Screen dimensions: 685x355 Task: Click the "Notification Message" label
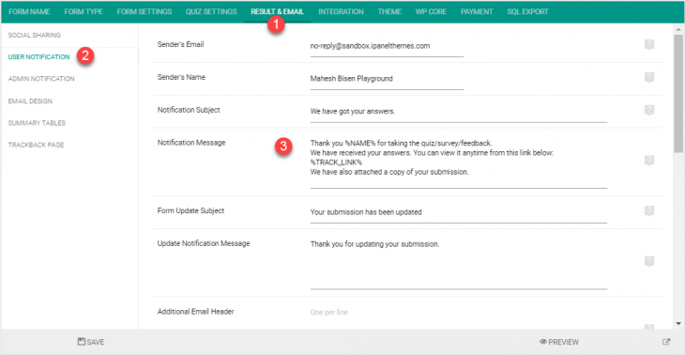[x=191, y=143]
